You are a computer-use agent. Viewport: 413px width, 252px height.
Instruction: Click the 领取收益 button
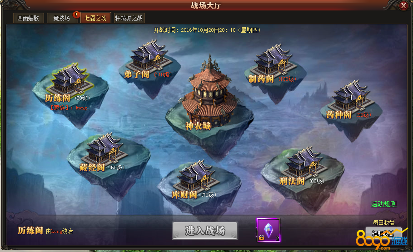tap(383, 233)
